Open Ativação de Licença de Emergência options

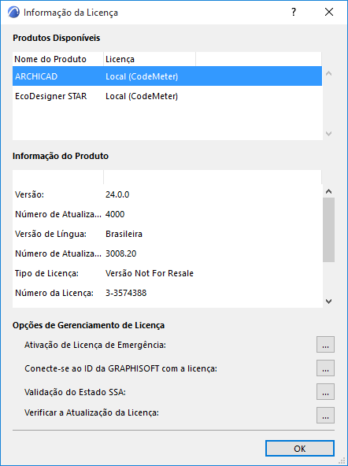tap(325, 345)
